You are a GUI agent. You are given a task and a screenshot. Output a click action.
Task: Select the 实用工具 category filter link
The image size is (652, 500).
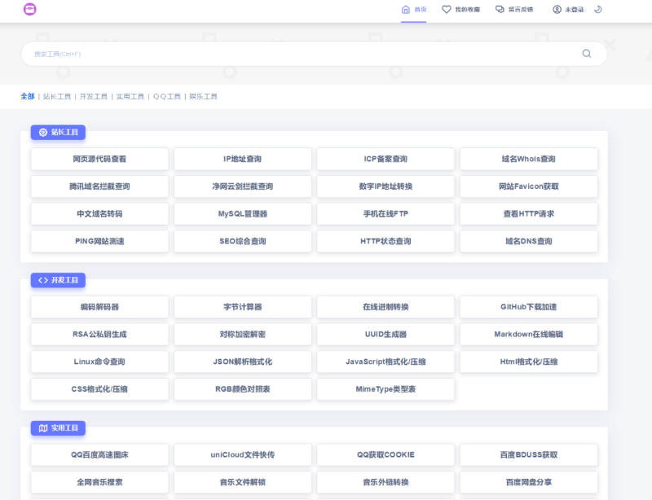(130, 96)
